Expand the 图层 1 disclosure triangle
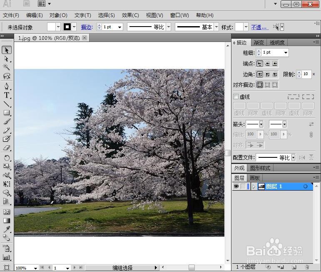321x272 pixels. click(254, 186)
